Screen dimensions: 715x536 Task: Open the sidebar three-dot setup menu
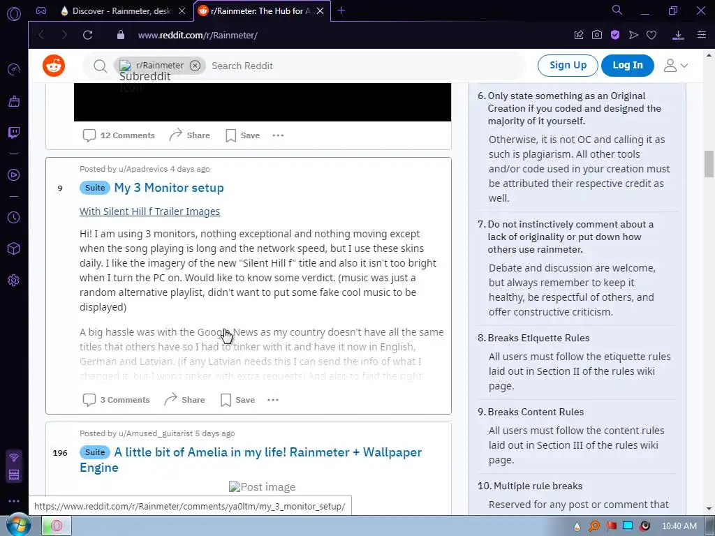pos(14,501)
